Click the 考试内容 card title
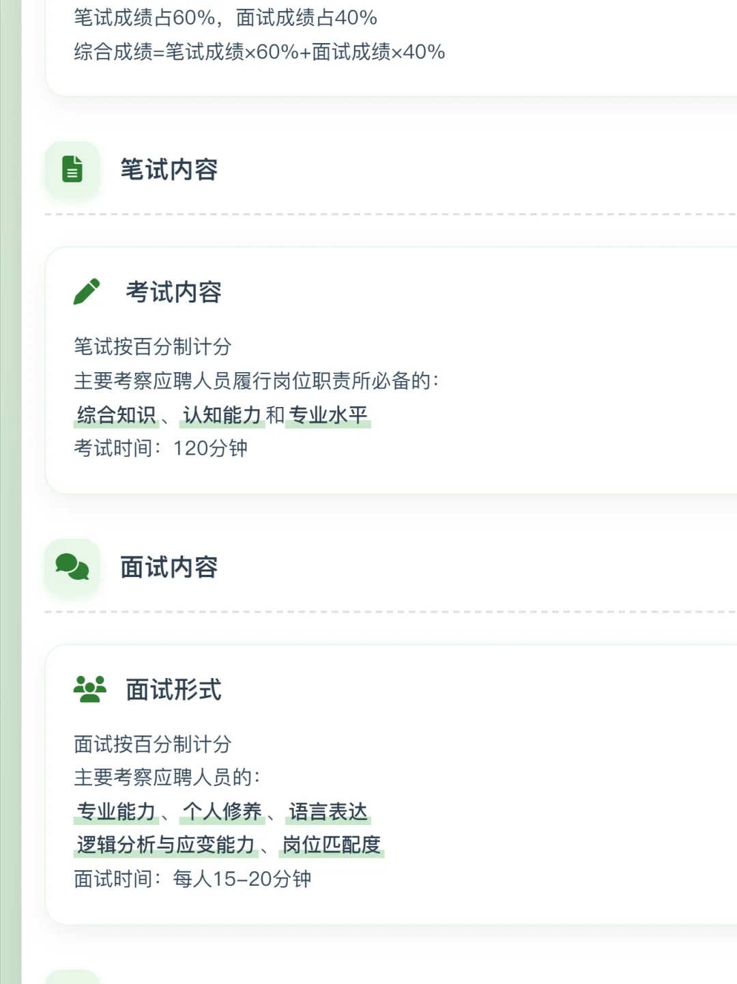 click(x=174, y=292)
